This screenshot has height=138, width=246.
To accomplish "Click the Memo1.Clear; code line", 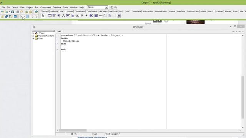I will 71,41.
